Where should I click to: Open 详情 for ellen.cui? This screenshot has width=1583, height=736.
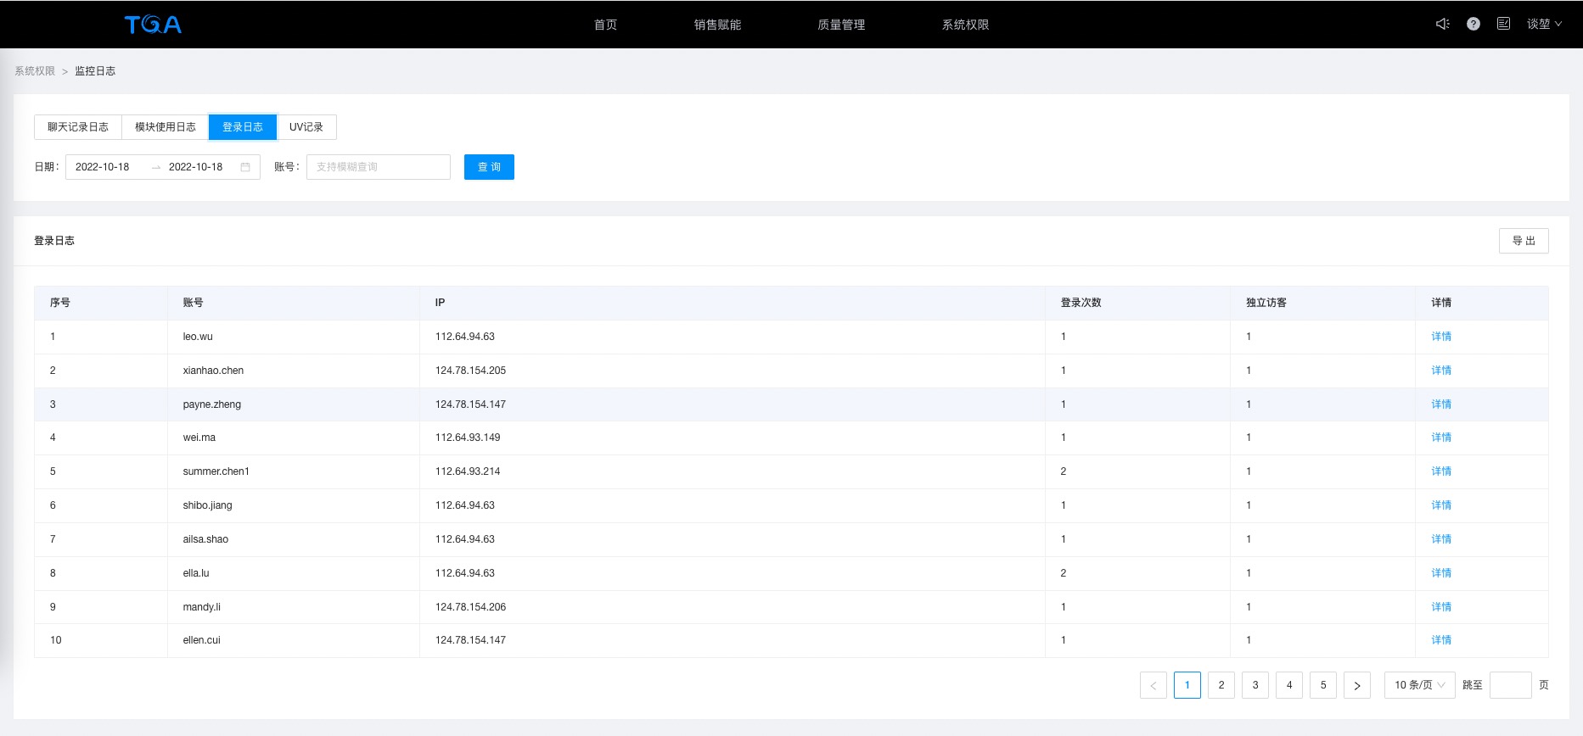click(x=1441, y=640)
